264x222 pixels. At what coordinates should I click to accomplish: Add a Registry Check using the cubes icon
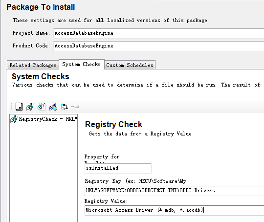click(x=30, y=107)
